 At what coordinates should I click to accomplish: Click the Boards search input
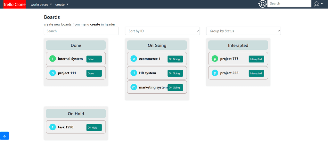coord(81,31)
